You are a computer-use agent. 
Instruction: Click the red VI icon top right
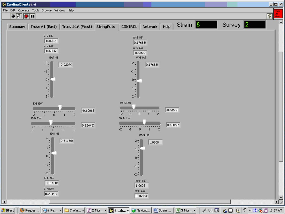coord(278,14)
